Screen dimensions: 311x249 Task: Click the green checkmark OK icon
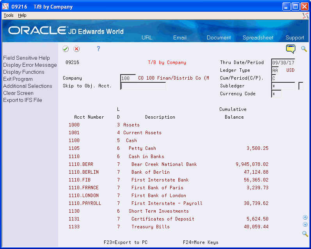[66, 49]
